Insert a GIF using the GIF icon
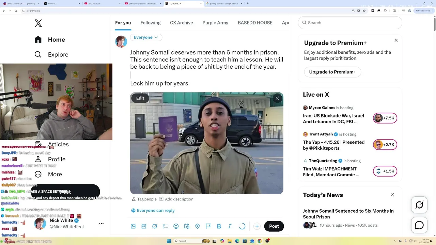This screenshot has width=436, height=245. (144, 226)
